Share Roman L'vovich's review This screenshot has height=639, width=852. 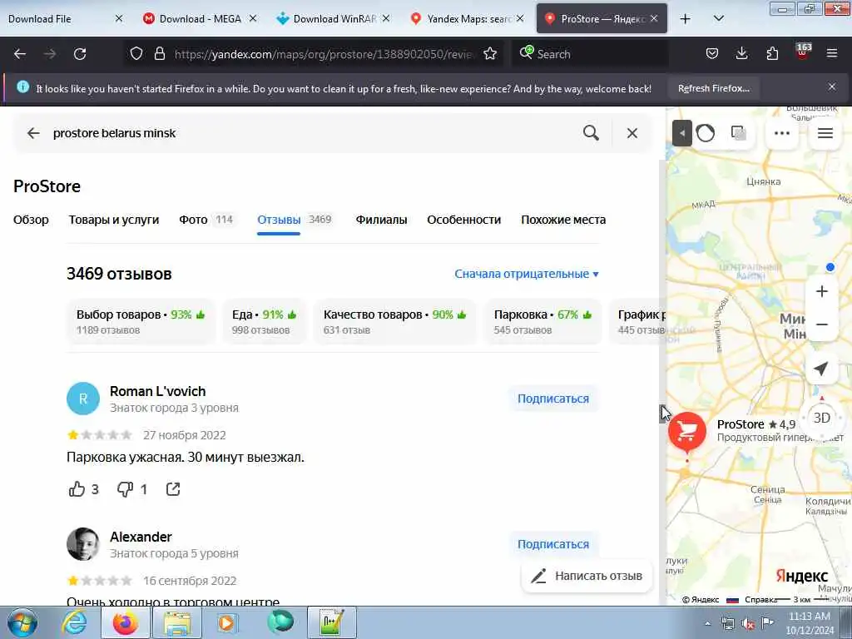click(x=173, y=489)
